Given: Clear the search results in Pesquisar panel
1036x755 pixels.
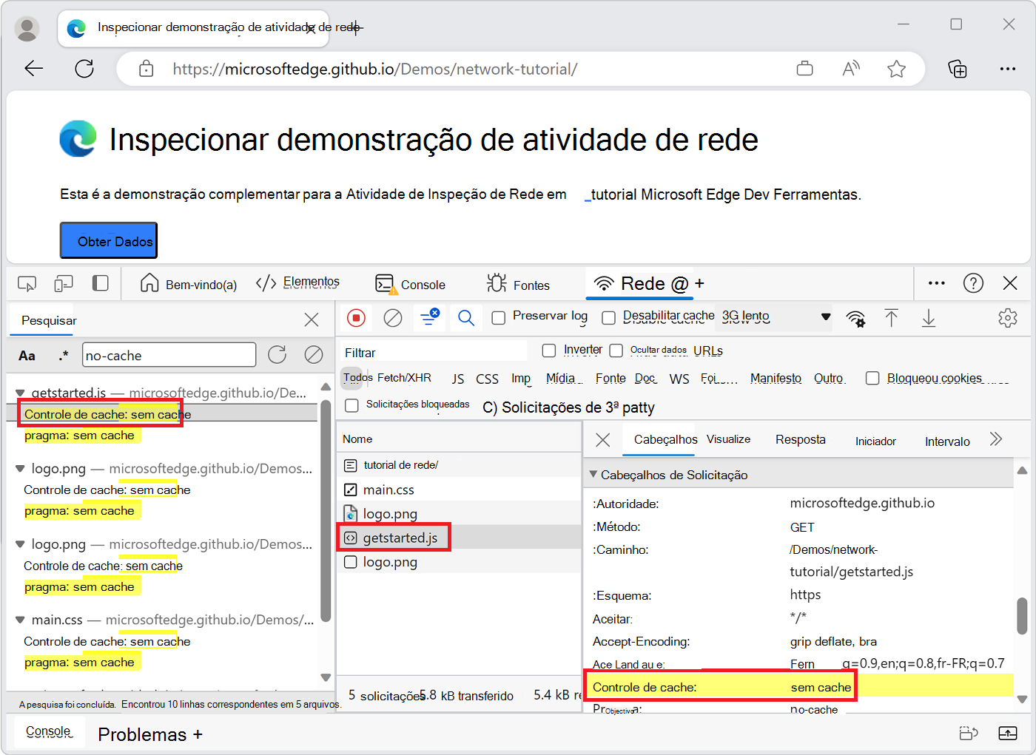Looking at the screenshot, I should click(x=314, y=355).
